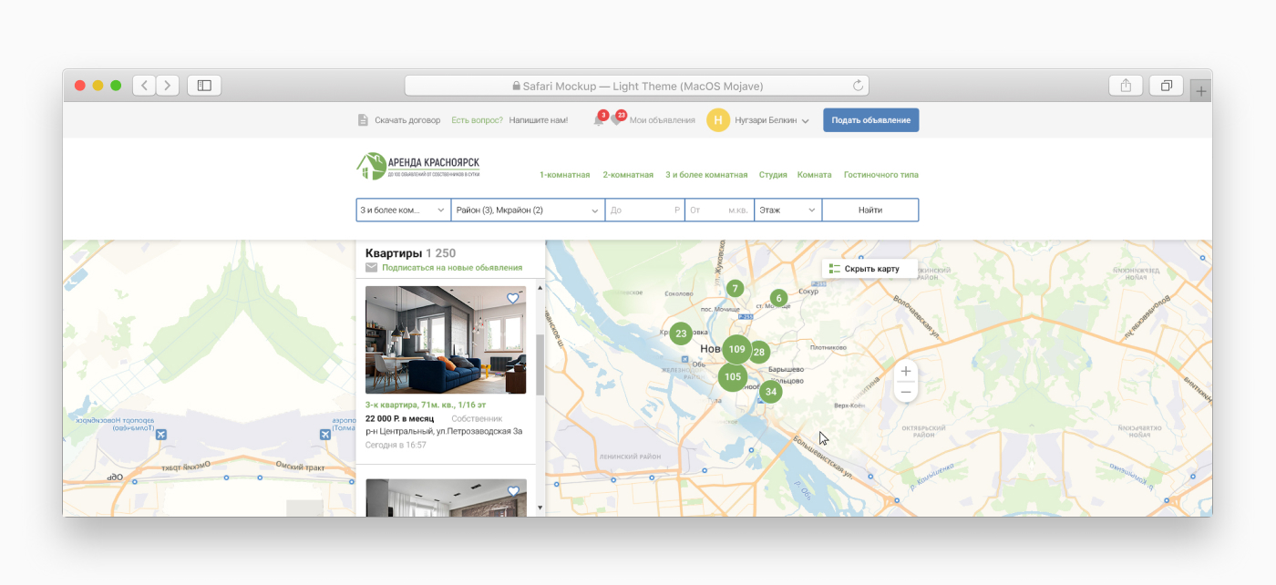Select the 2-комнатная category
Image resolution: width=1276 pixels, height=585 pixels.
coord(628,175)
